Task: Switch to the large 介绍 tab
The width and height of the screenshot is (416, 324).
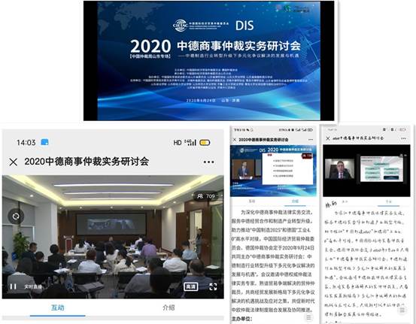Action: coord(169,307)
